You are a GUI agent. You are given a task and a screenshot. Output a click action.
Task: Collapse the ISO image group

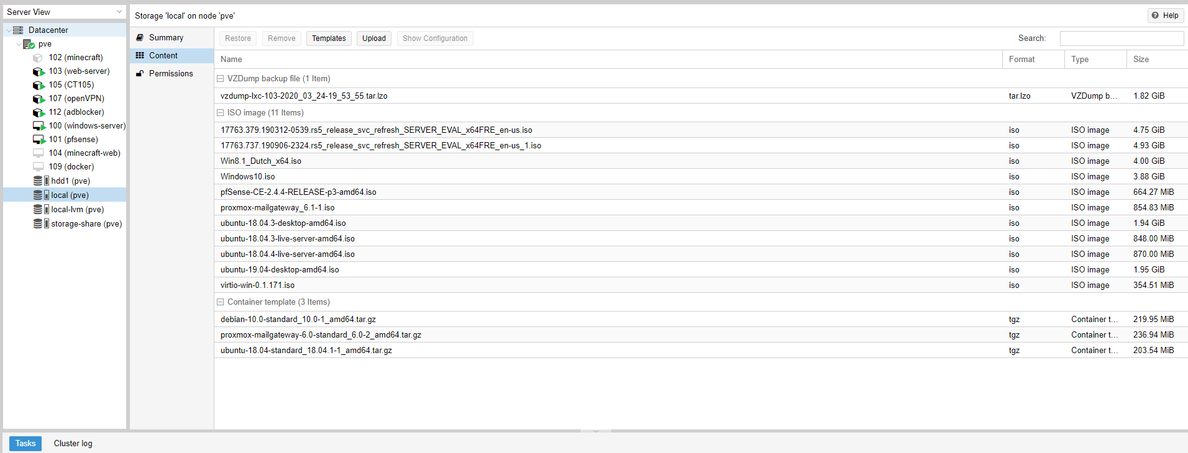220,113
